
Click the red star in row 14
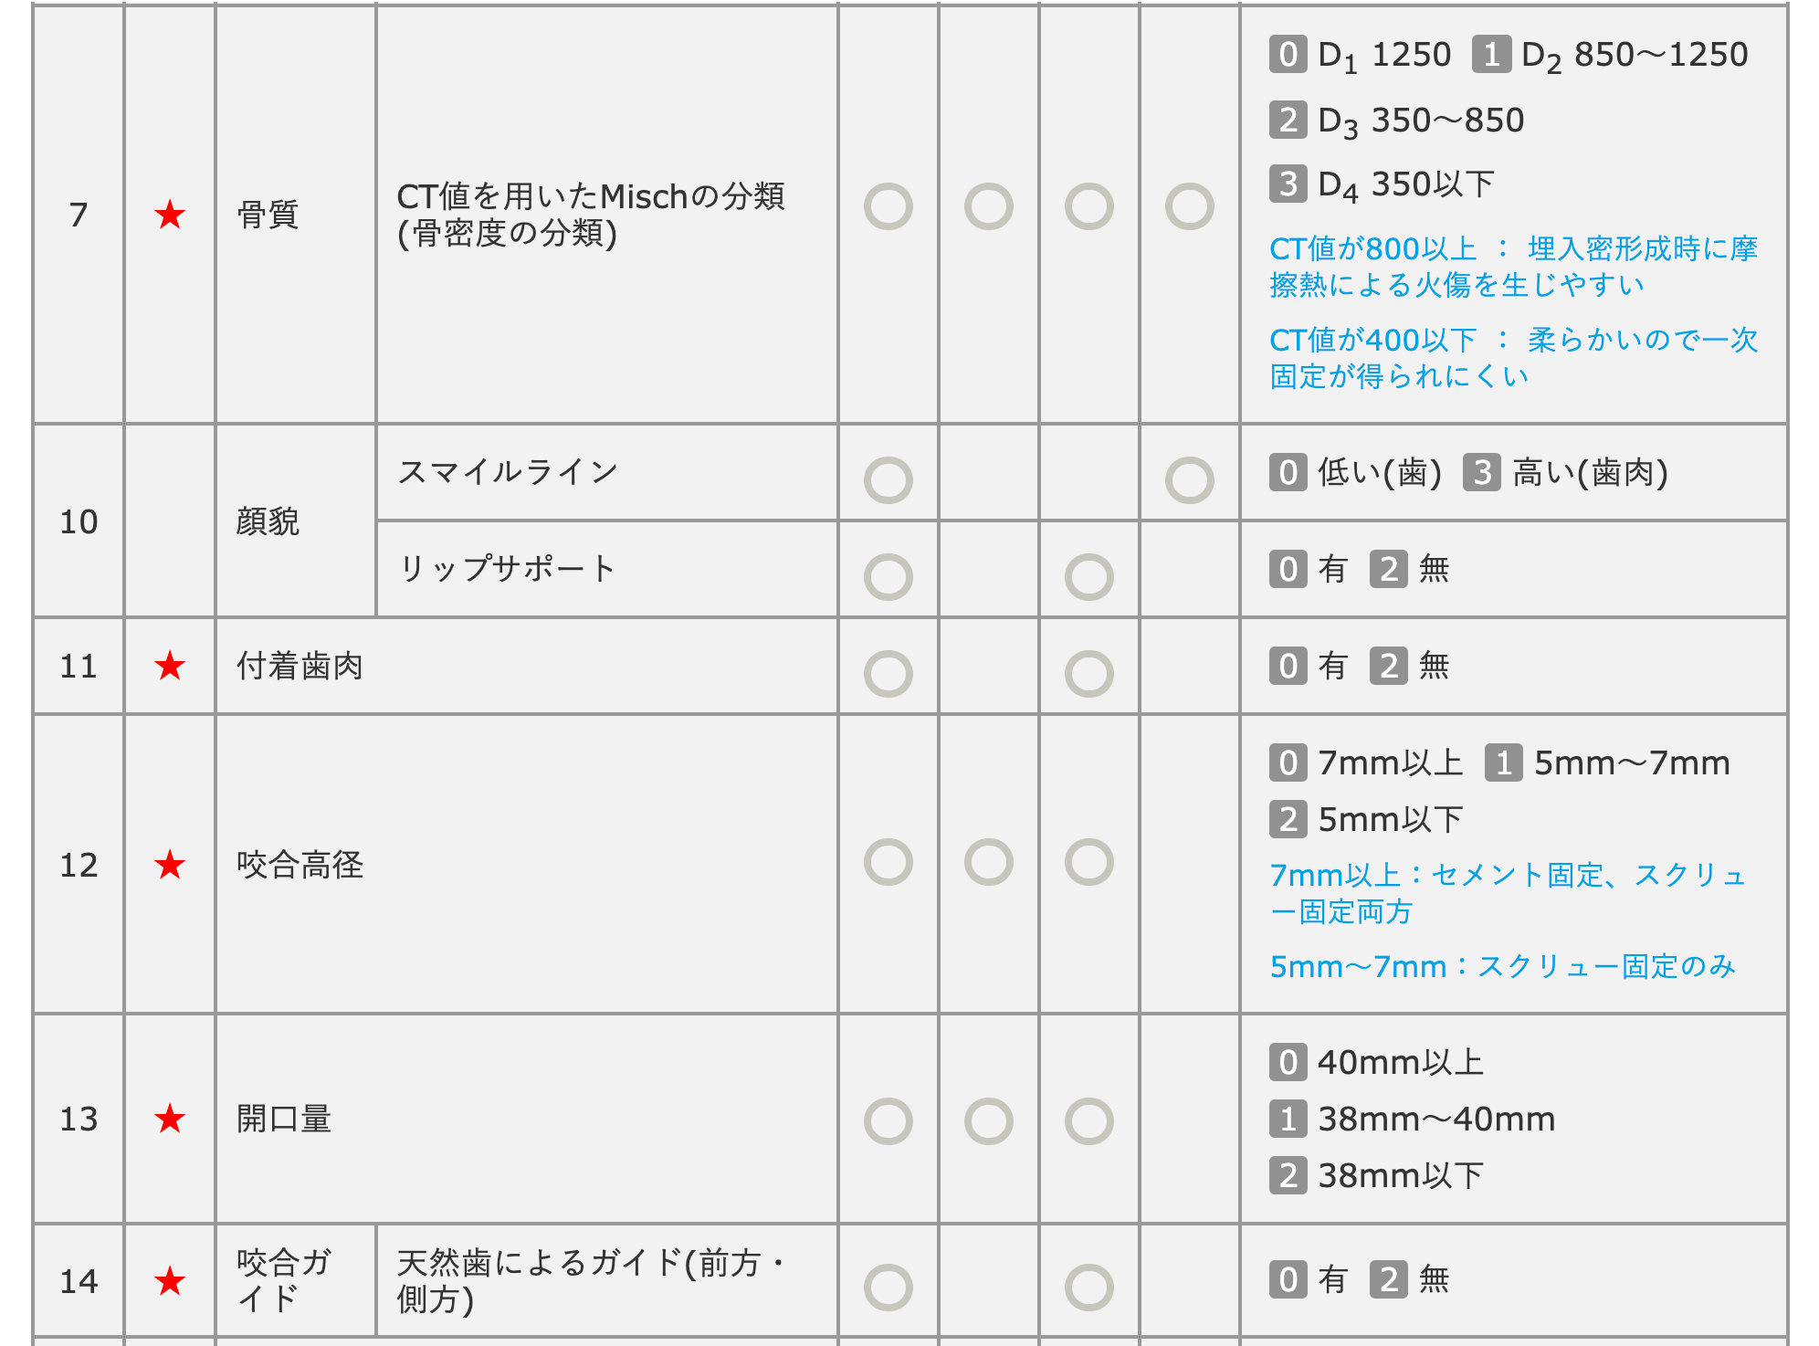click(x=170, y=1281)
